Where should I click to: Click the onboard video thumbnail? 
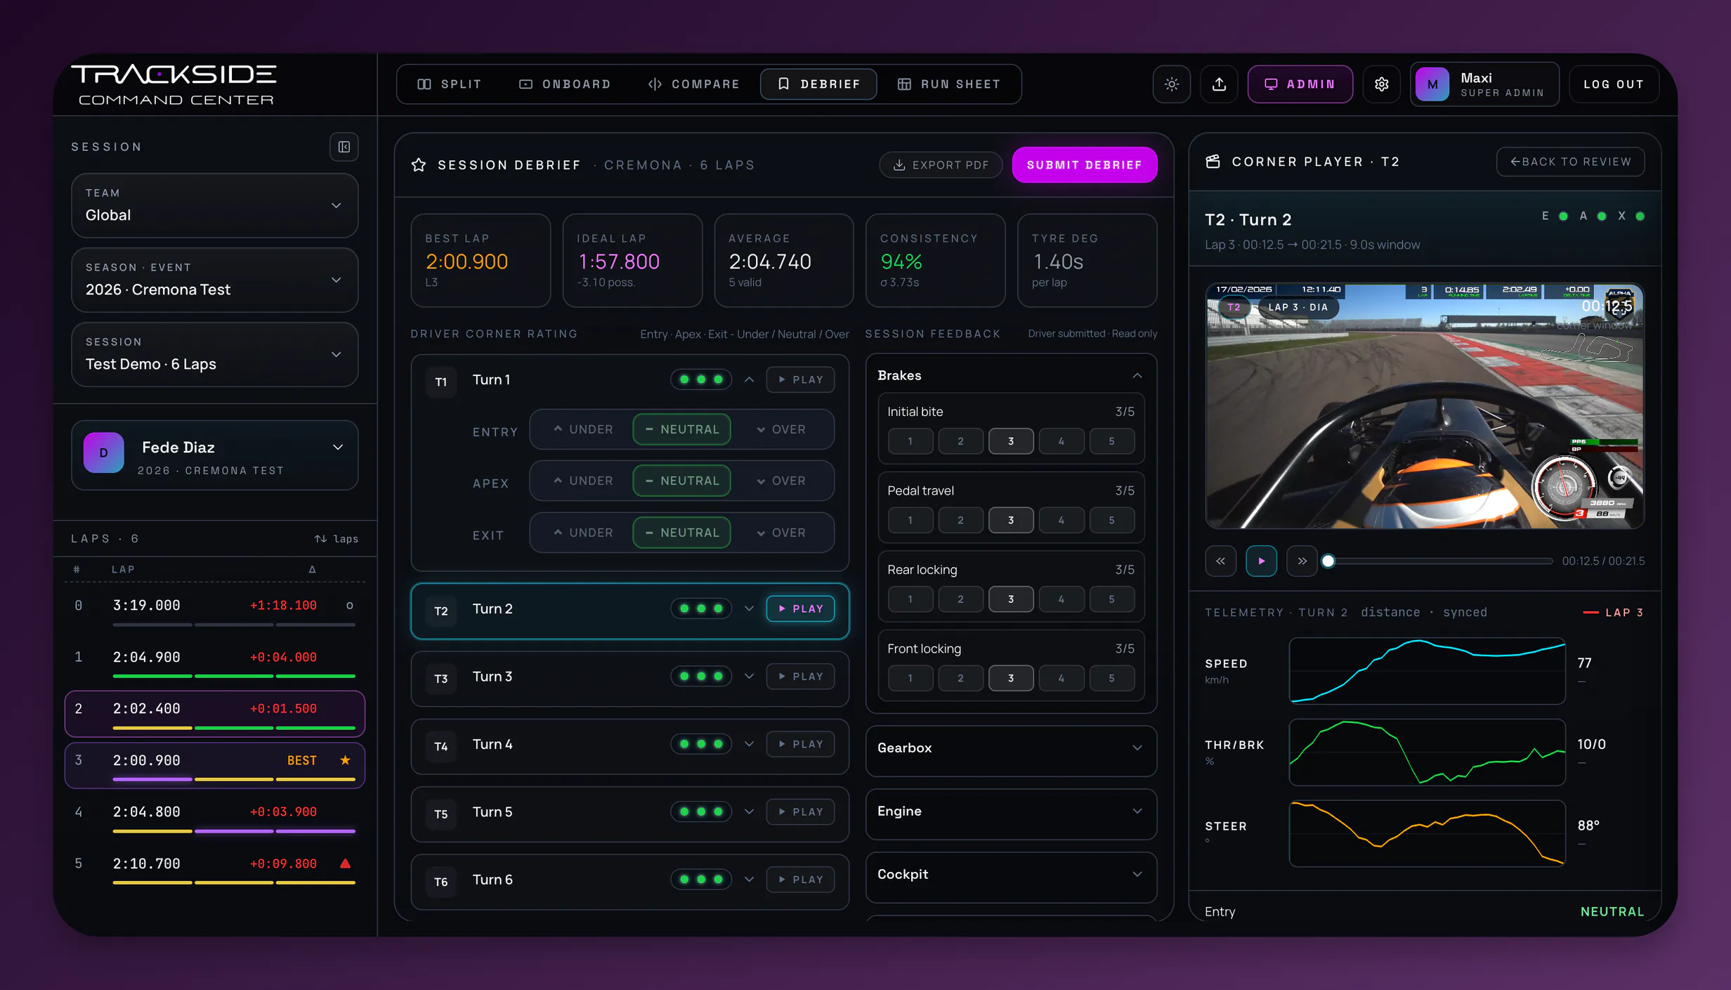(x=1424, y=406)
